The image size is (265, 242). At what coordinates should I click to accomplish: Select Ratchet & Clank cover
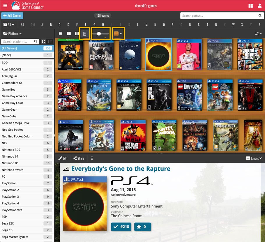(102, 135)
